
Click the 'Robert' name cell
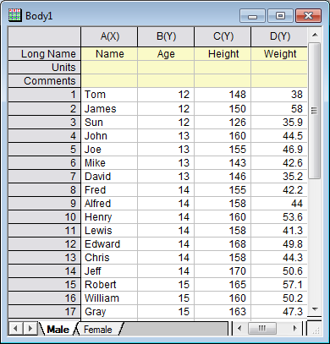tap(109, 285)
